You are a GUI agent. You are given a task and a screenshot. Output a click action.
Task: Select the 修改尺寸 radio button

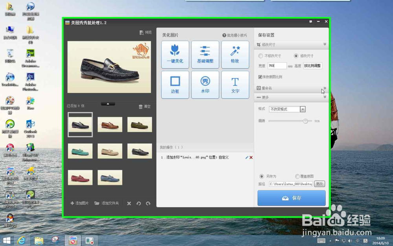[x=296, y=56]
